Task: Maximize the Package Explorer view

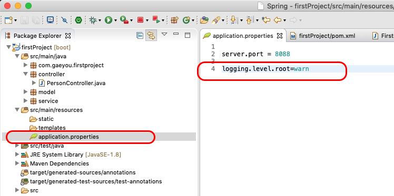Action: [188, 35]
